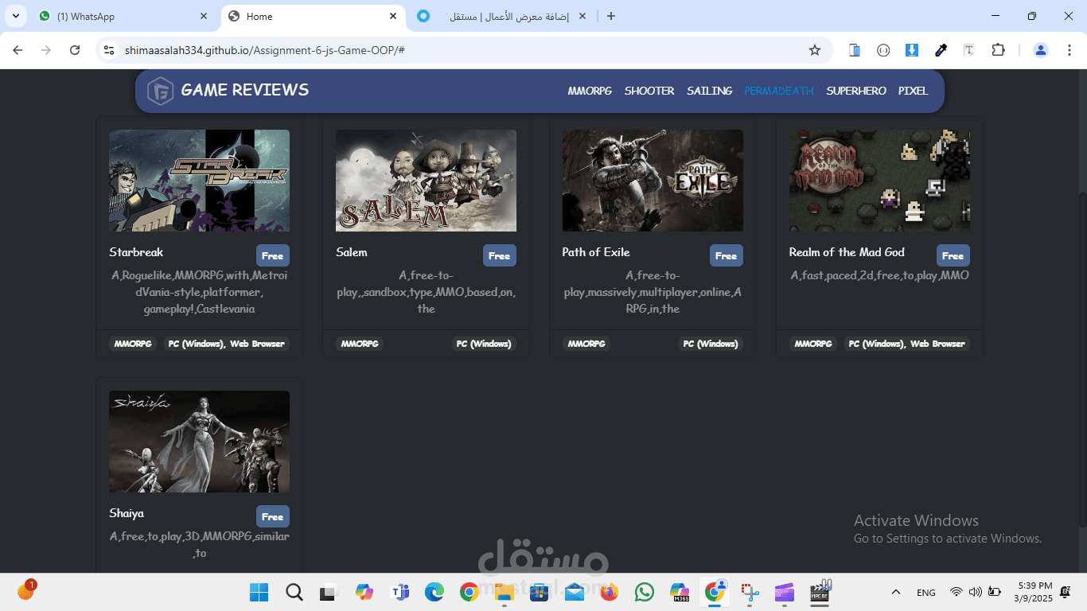Open File Explorer from the taskbar
The image size is (1087, 611).
504,592
